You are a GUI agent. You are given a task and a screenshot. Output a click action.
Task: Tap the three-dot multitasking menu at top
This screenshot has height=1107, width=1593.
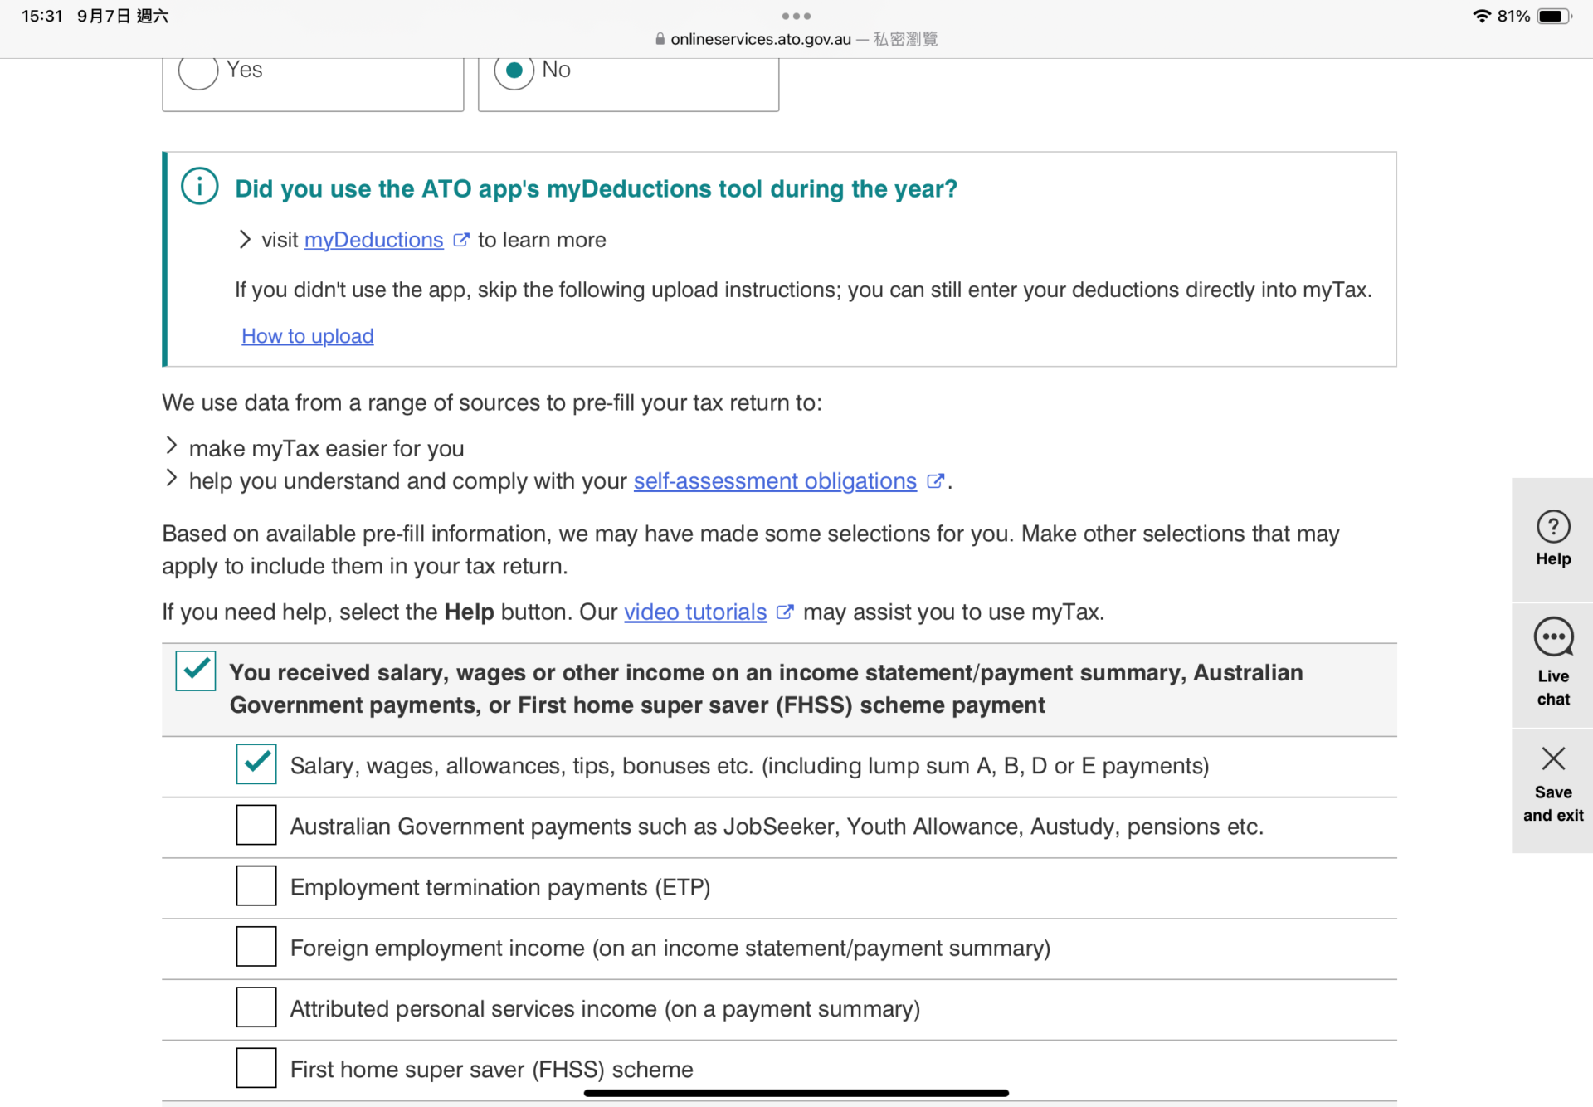point(796,16)
